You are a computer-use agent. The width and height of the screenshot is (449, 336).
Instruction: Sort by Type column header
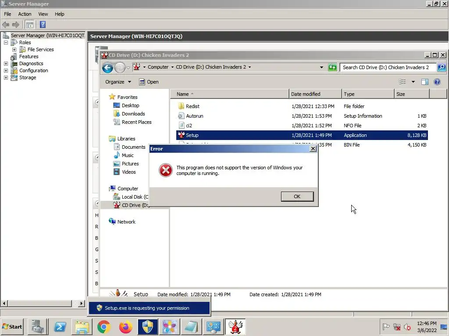(368, 94)
